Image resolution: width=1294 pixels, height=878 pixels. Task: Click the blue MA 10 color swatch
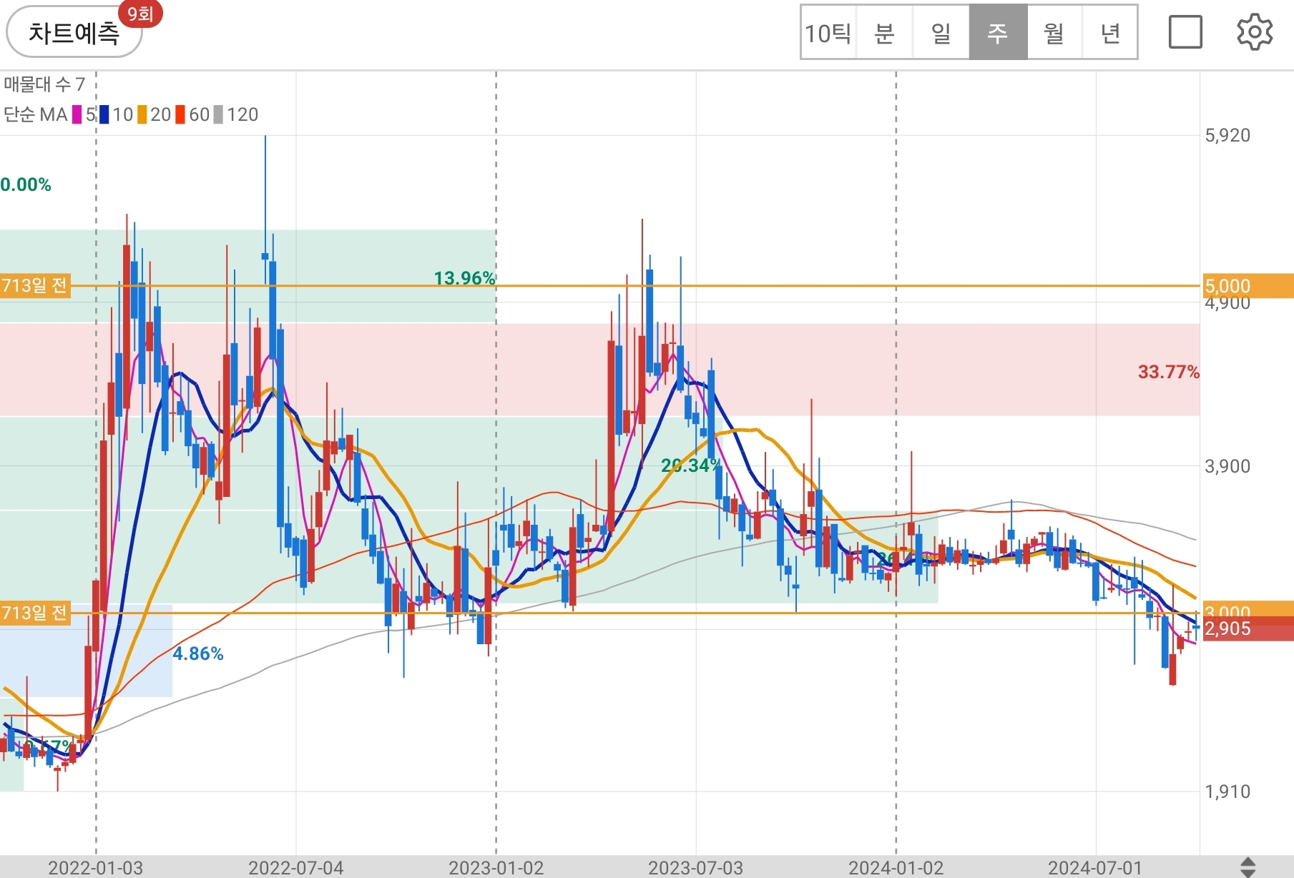tap(104, 114)
